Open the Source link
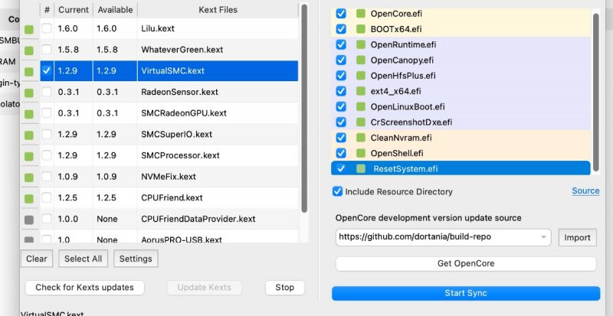613x316 pixels. (x=585, y=191)
